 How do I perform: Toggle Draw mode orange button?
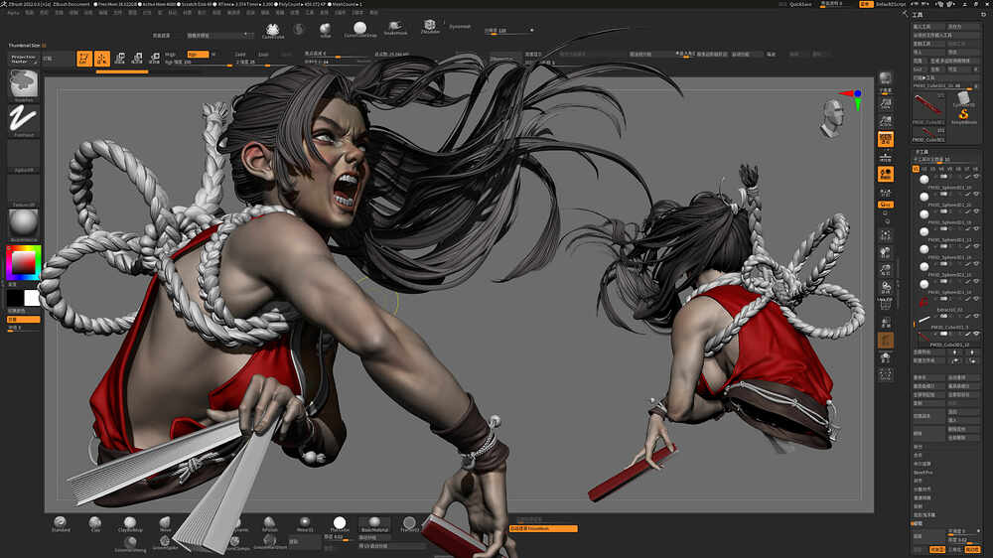coord(102,59)
